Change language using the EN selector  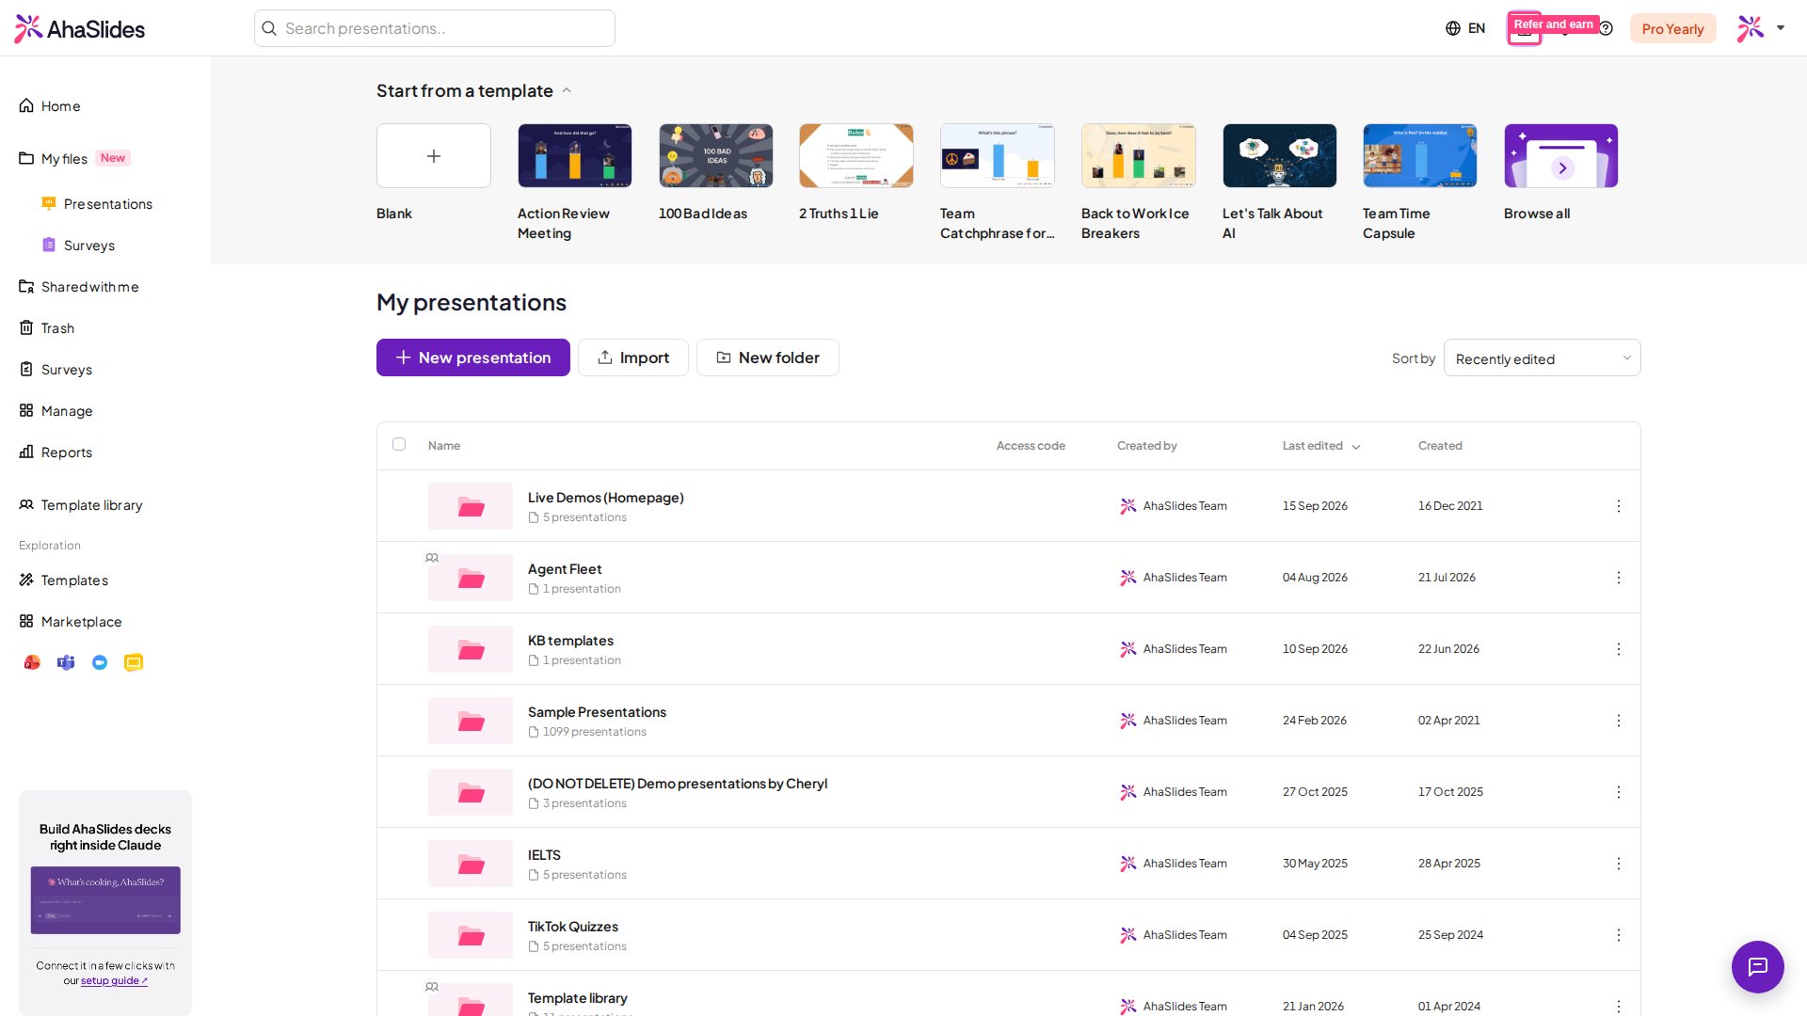coord(1465,28)
